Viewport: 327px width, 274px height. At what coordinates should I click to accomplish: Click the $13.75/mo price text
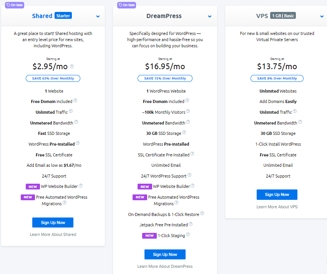(x=277, y=66)
